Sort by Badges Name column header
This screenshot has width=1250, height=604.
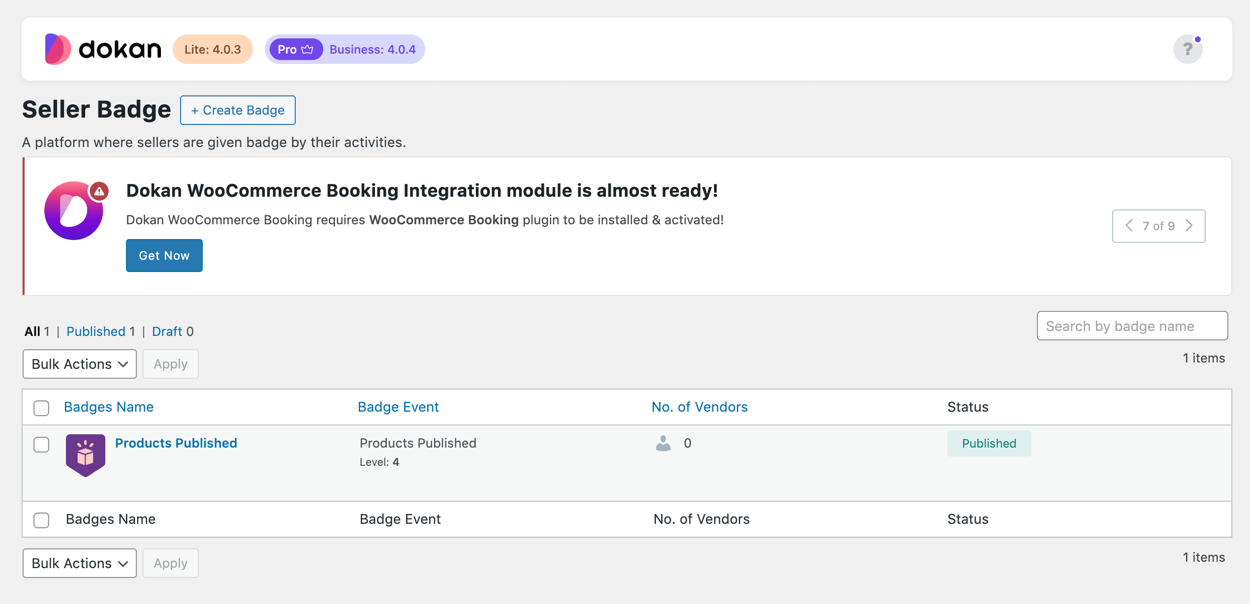(109, 407)
